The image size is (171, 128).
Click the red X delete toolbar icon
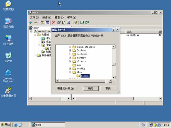[53, 23]
